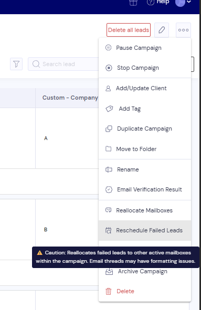Click the folder icon for Move to Folder
The image size is (201, 310).
[109, 148]
